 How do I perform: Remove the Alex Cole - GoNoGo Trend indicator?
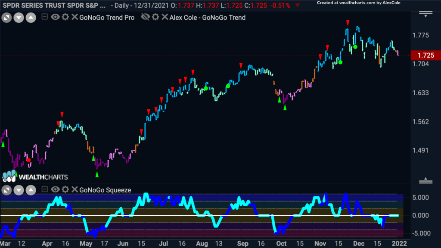coord(165,17)
